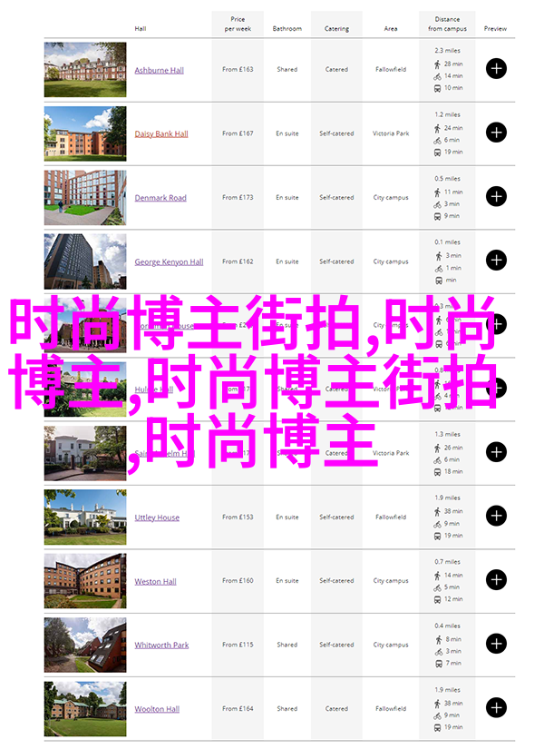Click the Ashburne Hall building thumbnail
544x749 pixels.
click(x=85, y=69)
